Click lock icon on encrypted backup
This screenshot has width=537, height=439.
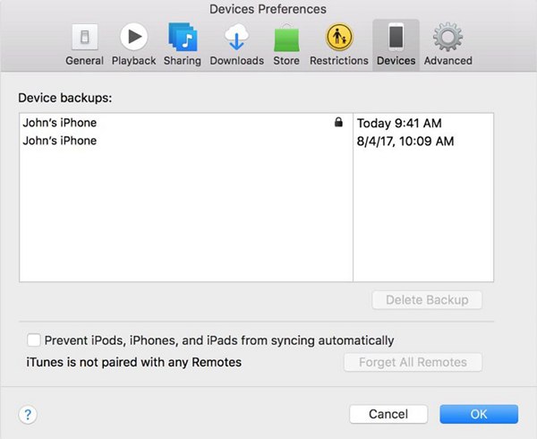(337, 123)
